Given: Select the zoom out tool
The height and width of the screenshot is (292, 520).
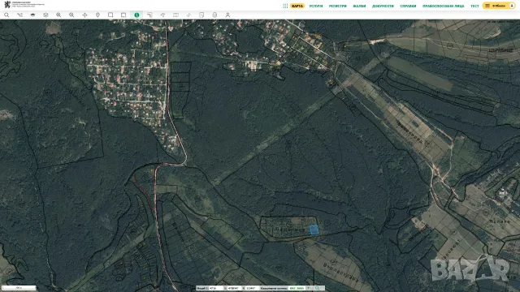Looking at the screenshot, I should click(71, 15).
